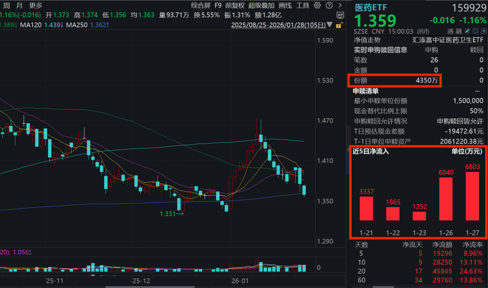This screenshot has height=288, width=488.
Task: Open settings via the gear icon
Action: [x=317, y=6]
